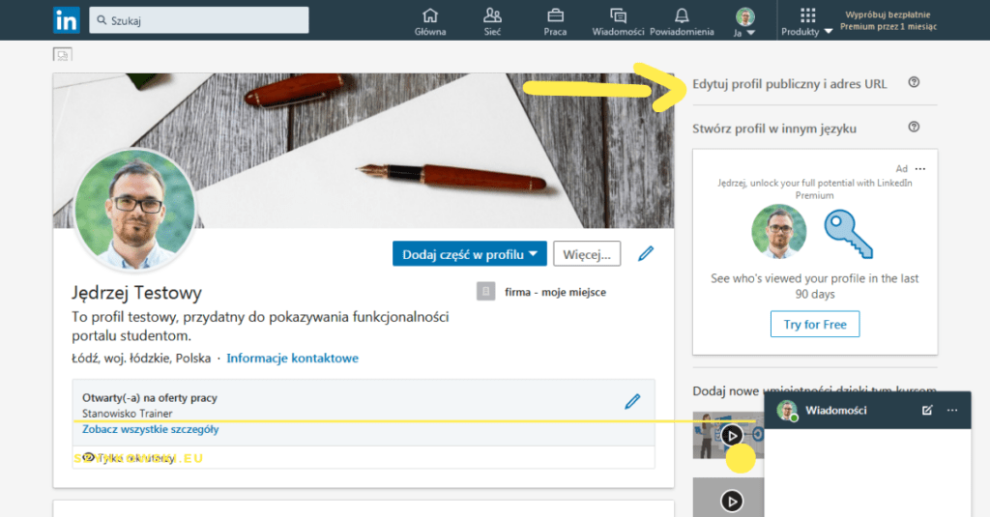Compose new message icon in messaging panel
The image size is (990, 517).
click(927, 411)
